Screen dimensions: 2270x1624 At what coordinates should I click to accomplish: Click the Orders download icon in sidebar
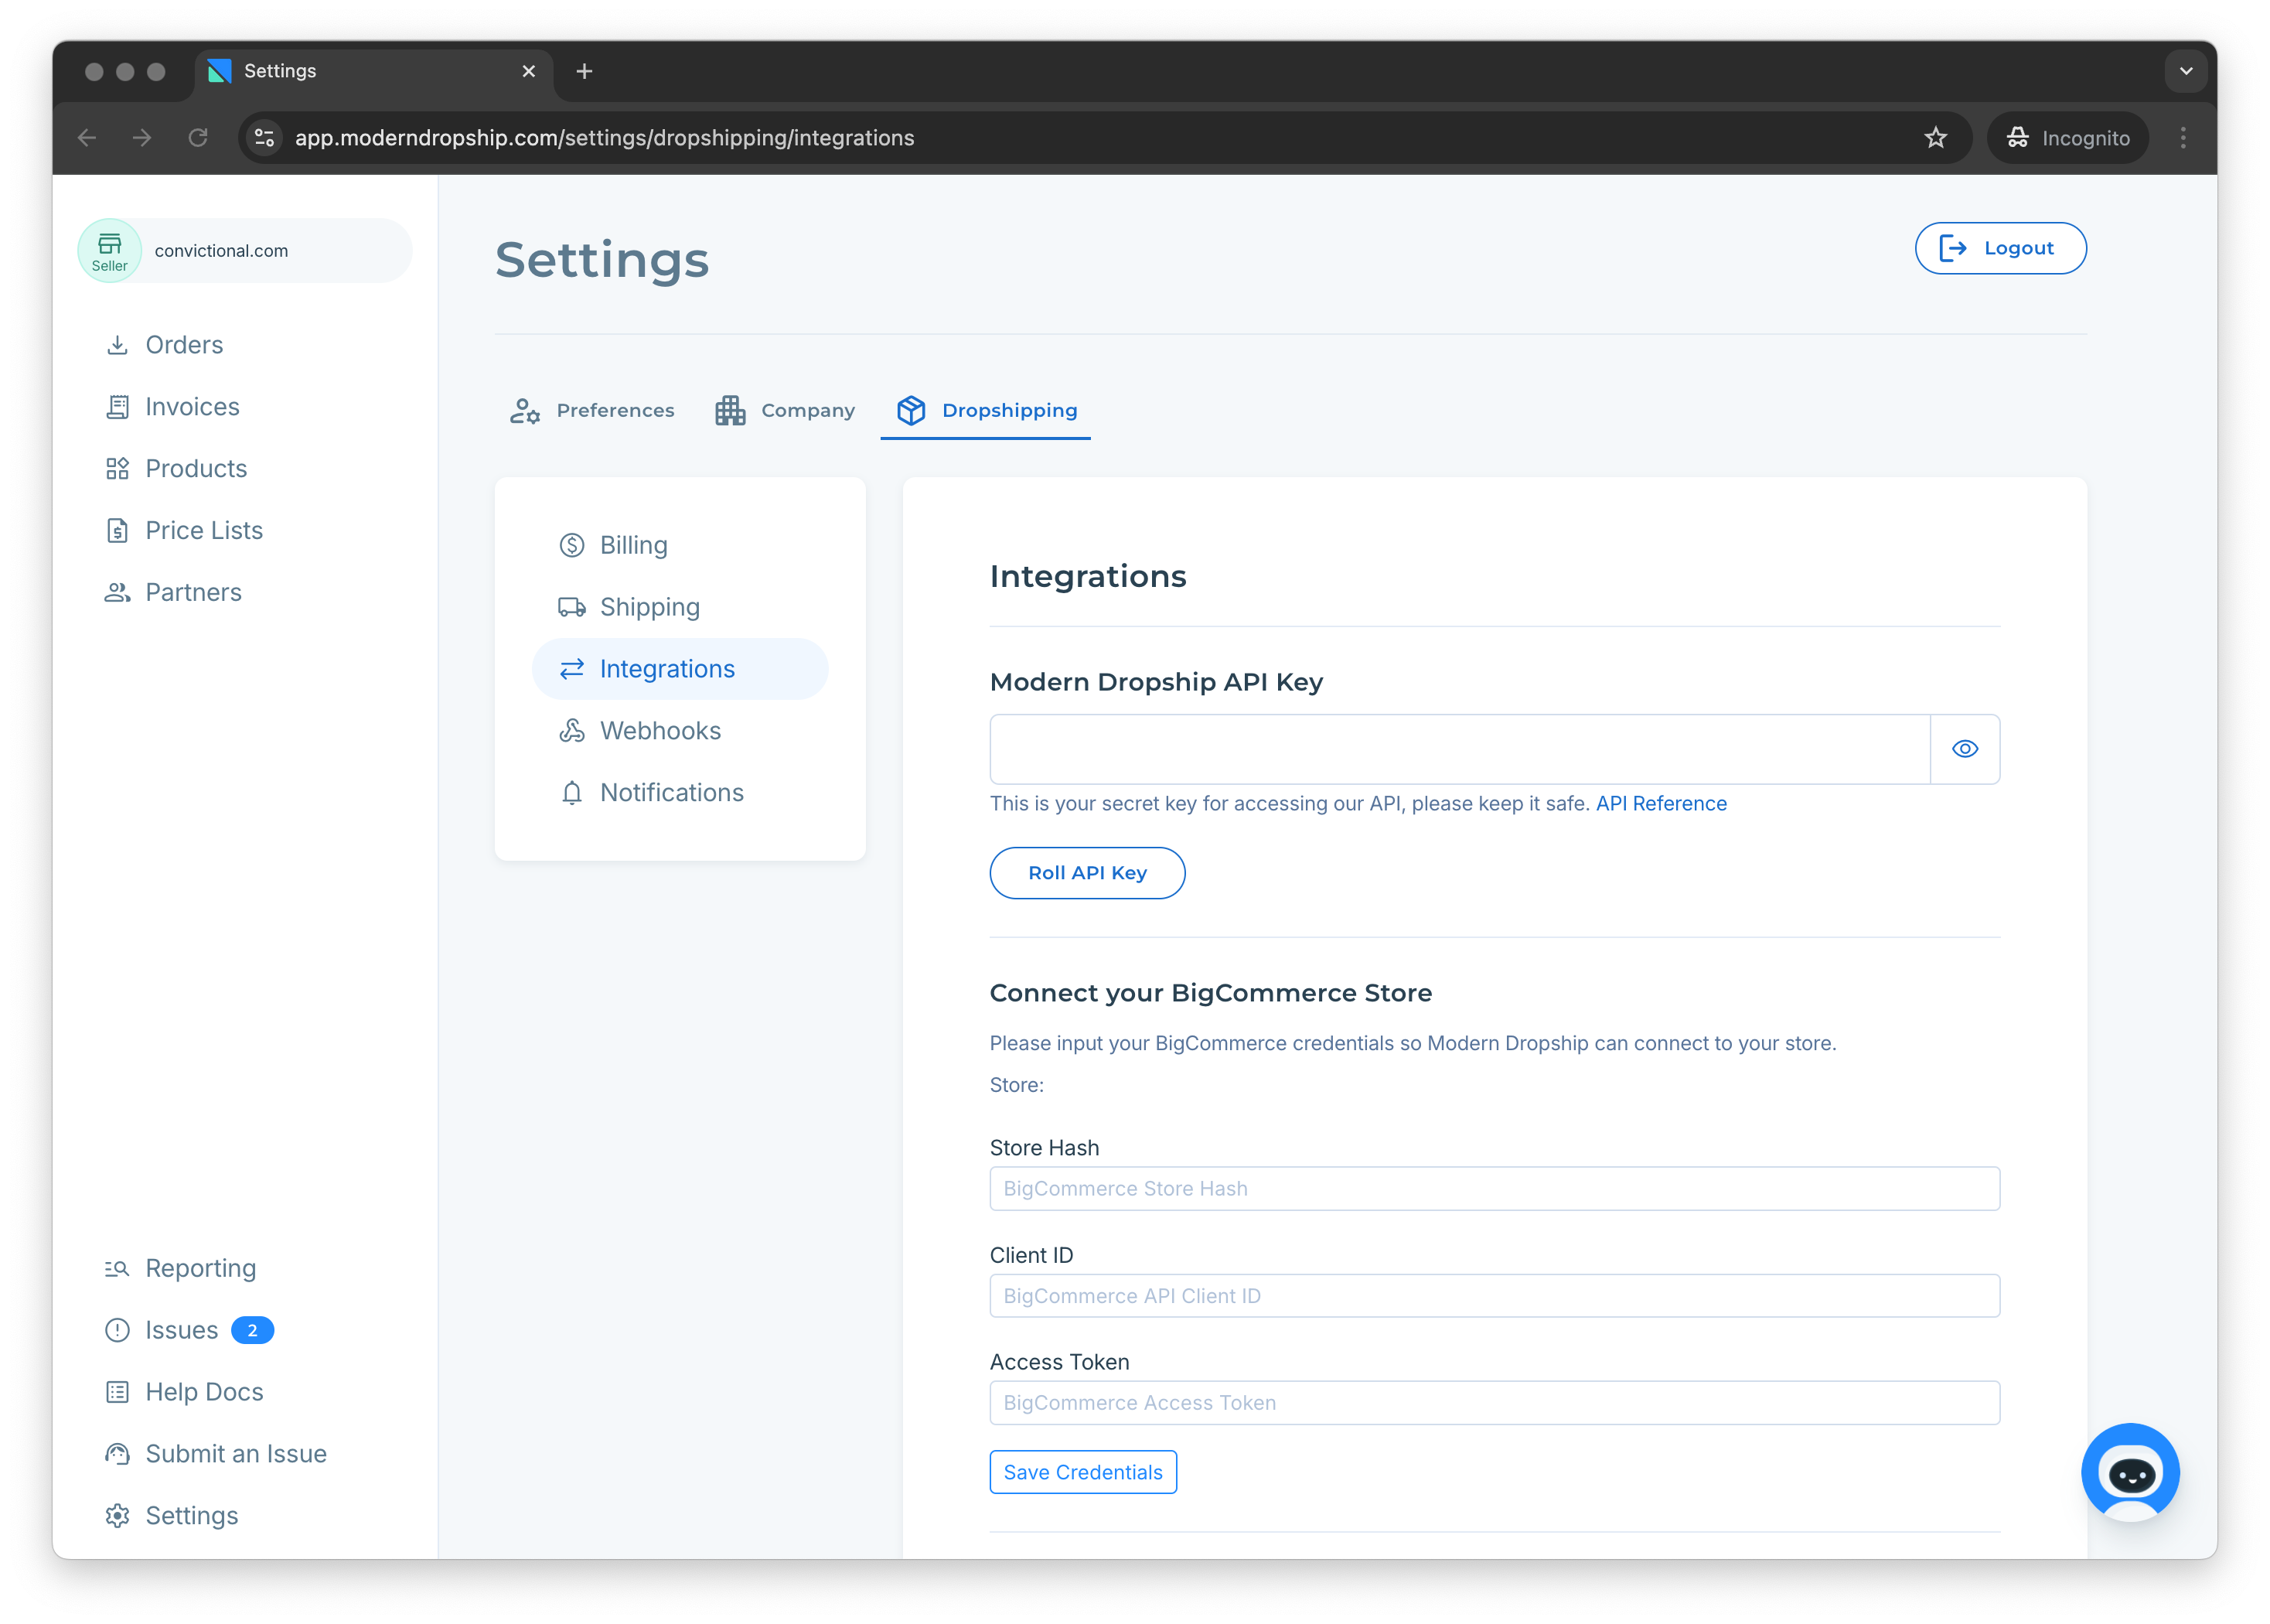coord(117,345)
